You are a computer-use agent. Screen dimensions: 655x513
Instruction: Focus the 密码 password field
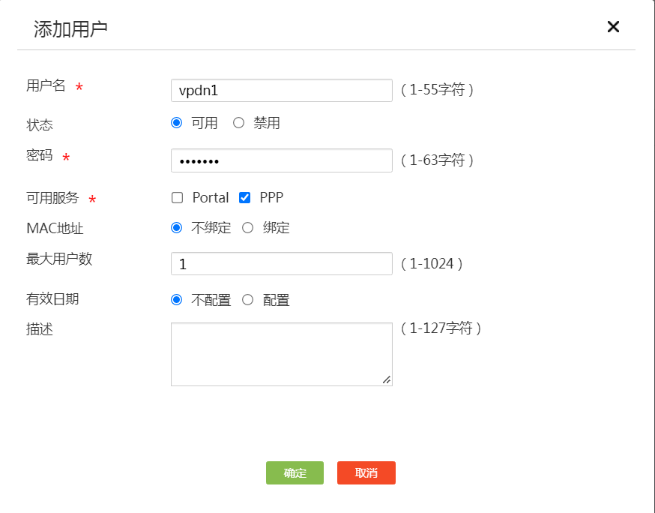click(x=281, y=160)
